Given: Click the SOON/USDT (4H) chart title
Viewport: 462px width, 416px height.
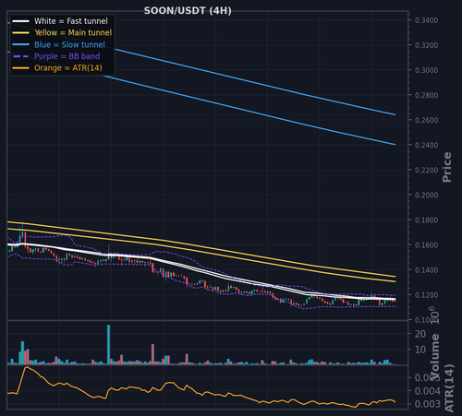Looking at the screenshot, I should (188, 11).
